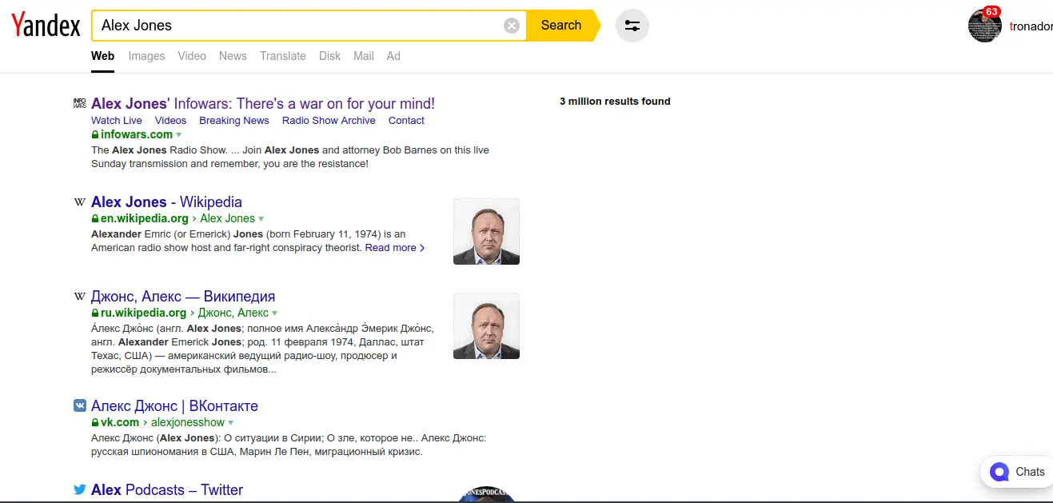This screenshot has width=1053, height=503.
Task: Click the VK favicon icon
Action: coord(79,405)
